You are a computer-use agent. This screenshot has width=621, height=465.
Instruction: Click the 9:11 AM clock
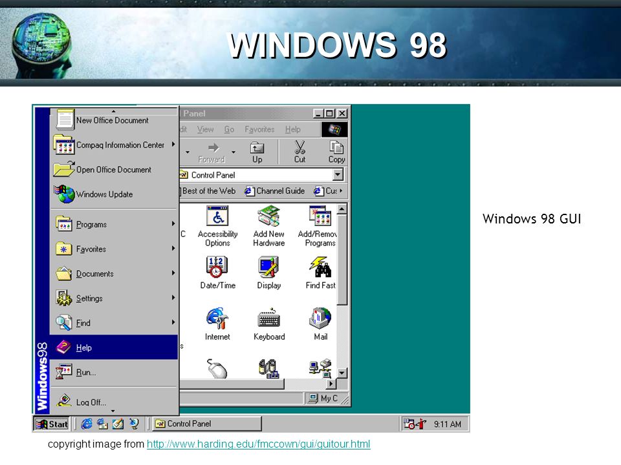tap(447, 424)
